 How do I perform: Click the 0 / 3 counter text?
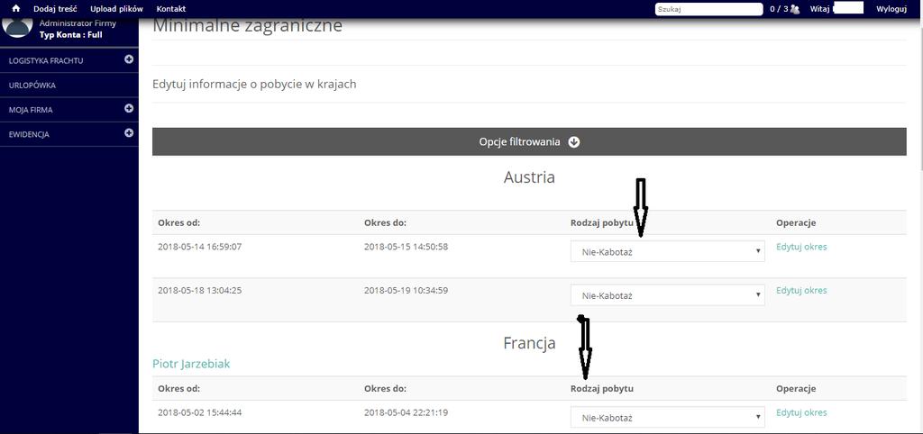click(779, 9)
